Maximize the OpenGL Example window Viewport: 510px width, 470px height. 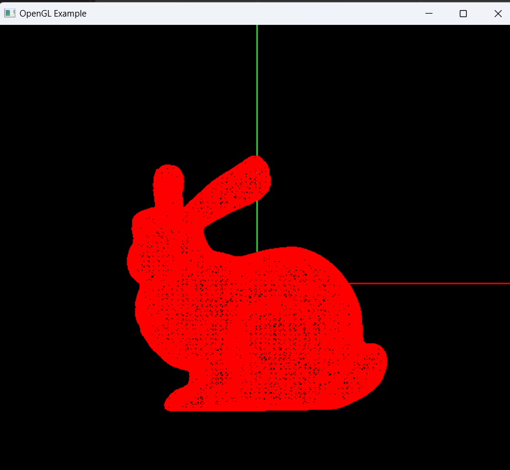point(463,14)
